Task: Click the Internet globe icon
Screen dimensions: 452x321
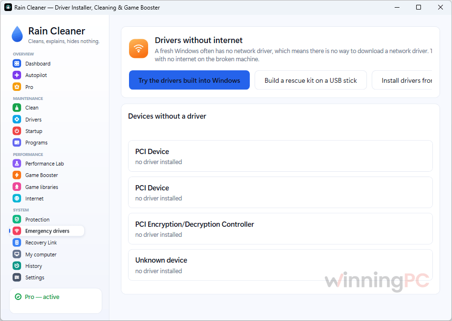Action: [x=17, y=199]
